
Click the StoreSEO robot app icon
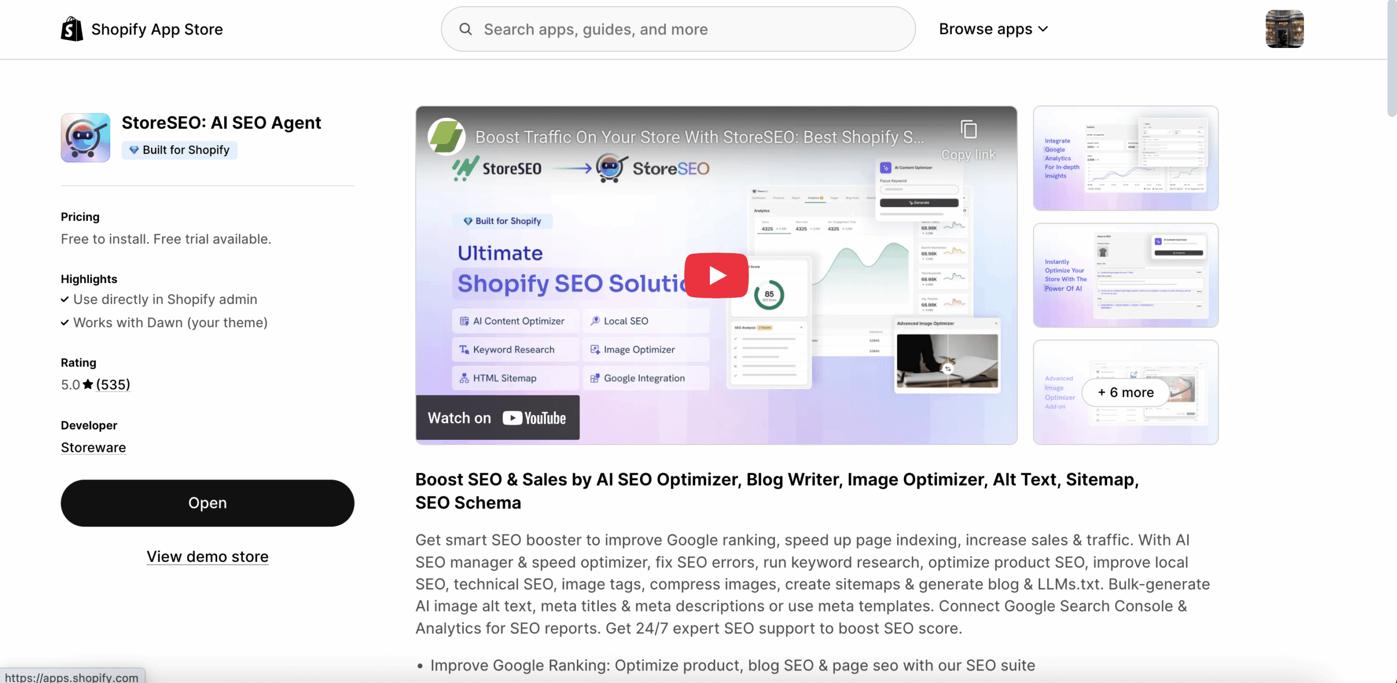[x=85, y=137]
